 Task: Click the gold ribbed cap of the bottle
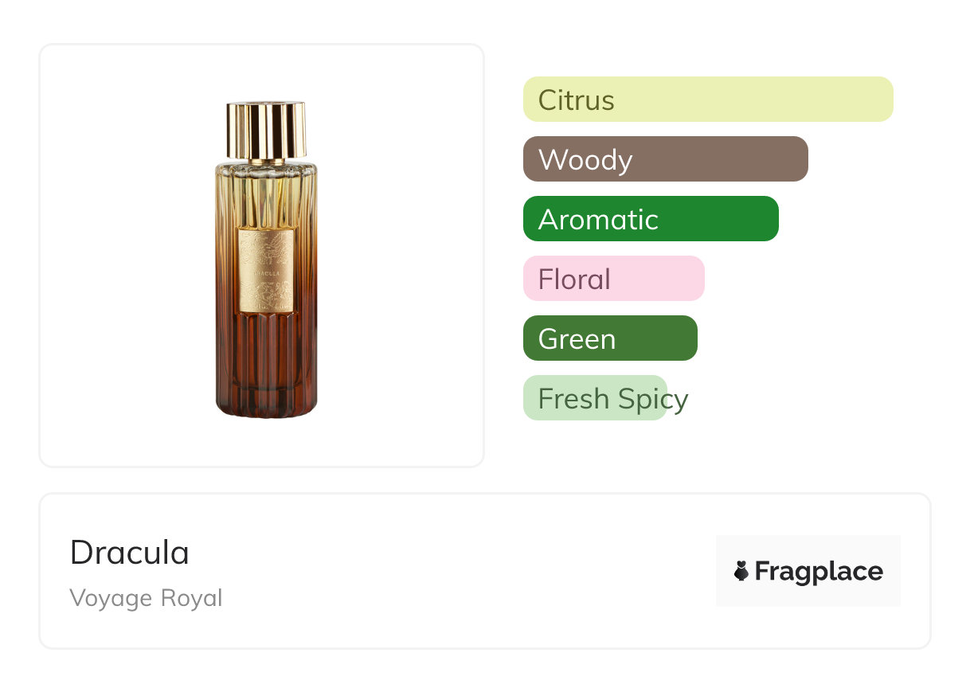[x=266, y=130]
